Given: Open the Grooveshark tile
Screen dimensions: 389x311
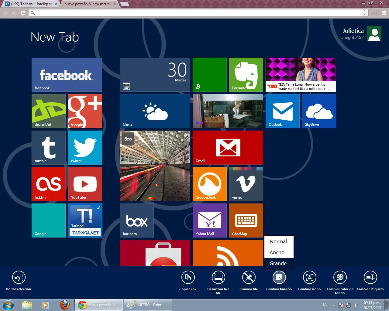Looking at the screenshot, I should 210,184.
